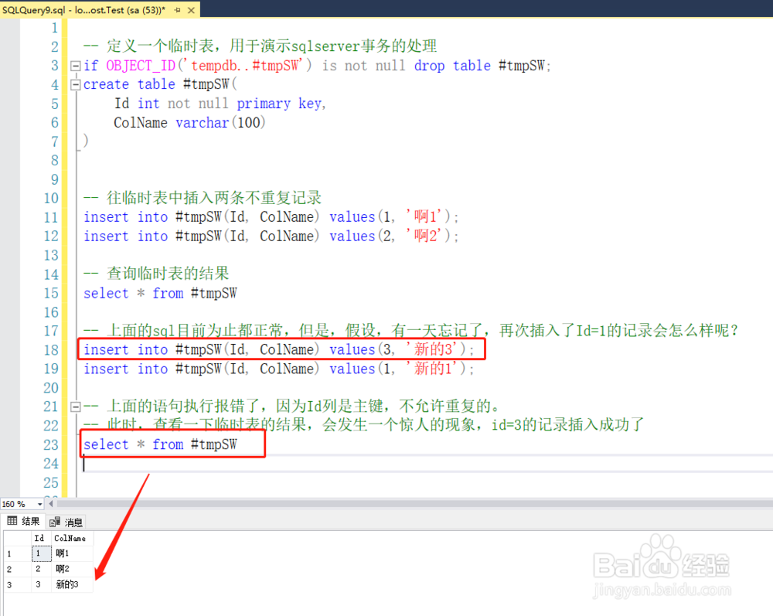Click line number 23 in the editor margin

pos(50,444)
